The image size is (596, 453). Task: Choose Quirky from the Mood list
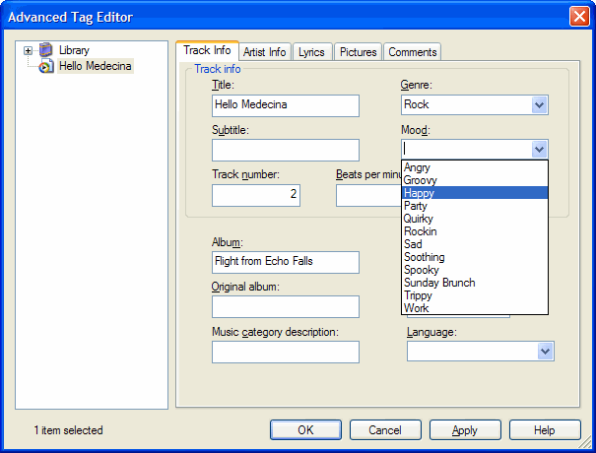coord(475,219)
